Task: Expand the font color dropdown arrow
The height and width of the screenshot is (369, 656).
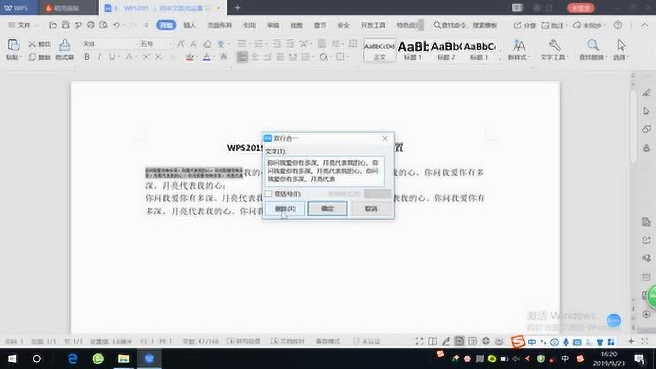Action: click(213, 57)
